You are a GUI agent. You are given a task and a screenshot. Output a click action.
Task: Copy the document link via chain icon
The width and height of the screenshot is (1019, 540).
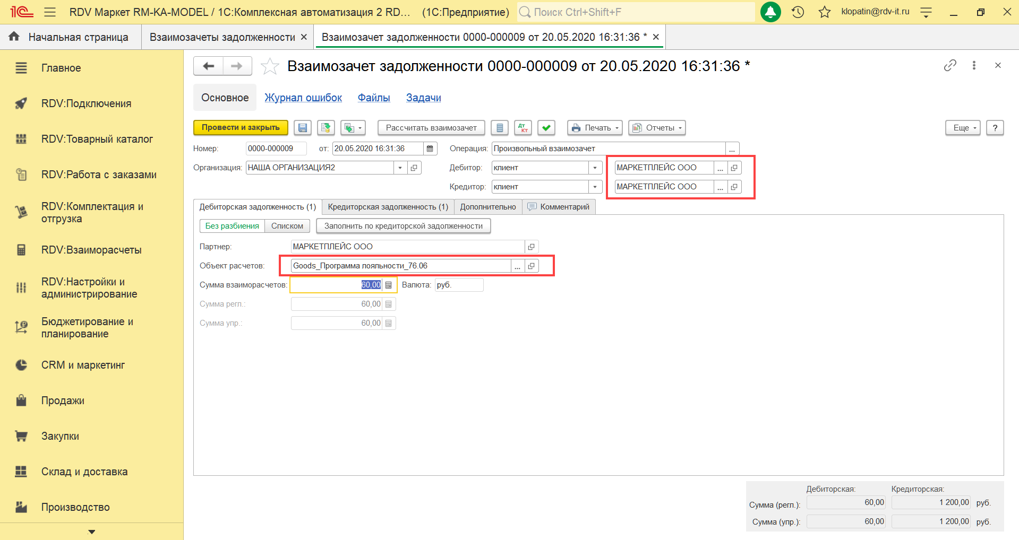click(x=950, y=65)
